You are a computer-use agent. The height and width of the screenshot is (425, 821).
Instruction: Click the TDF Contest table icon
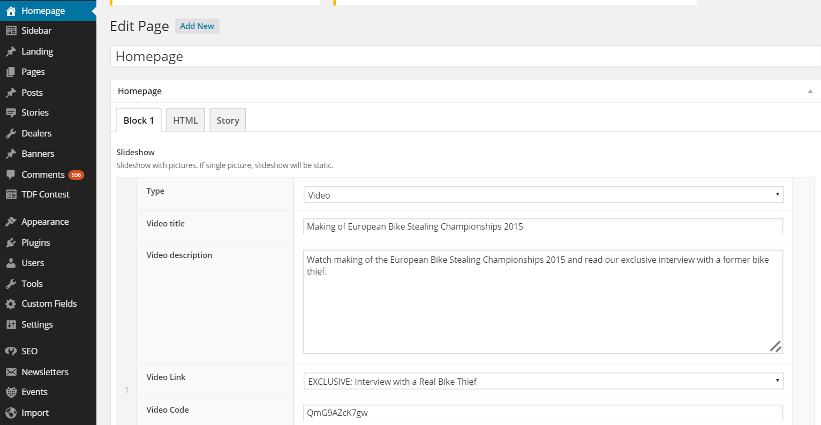[11, 194]
